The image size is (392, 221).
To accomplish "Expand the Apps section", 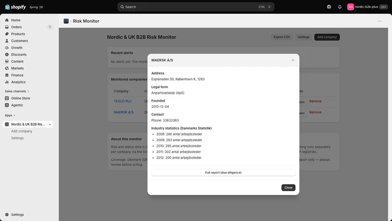I will (10, 115).
